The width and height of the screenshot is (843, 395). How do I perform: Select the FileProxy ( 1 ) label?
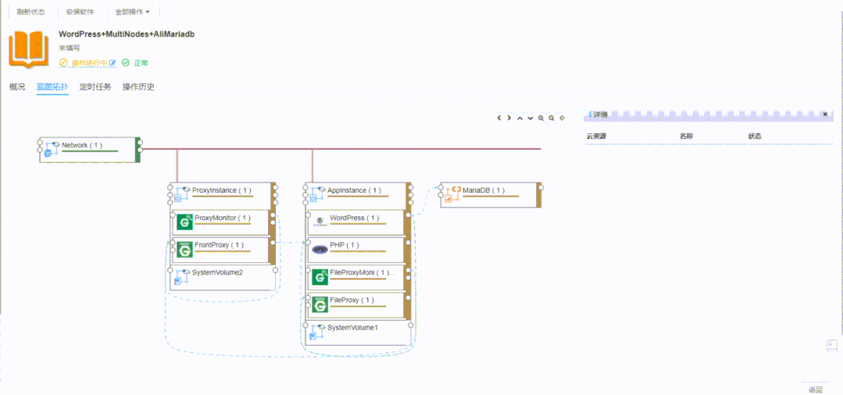click(x=351, y=300)
